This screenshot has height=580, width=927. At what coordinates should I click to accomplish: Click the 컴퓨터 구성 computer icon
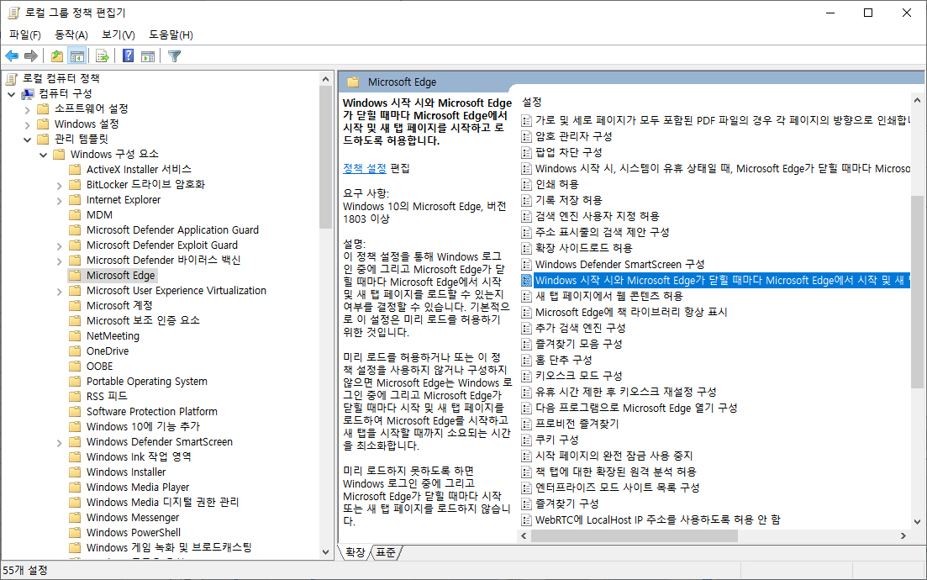coord(28,93)
